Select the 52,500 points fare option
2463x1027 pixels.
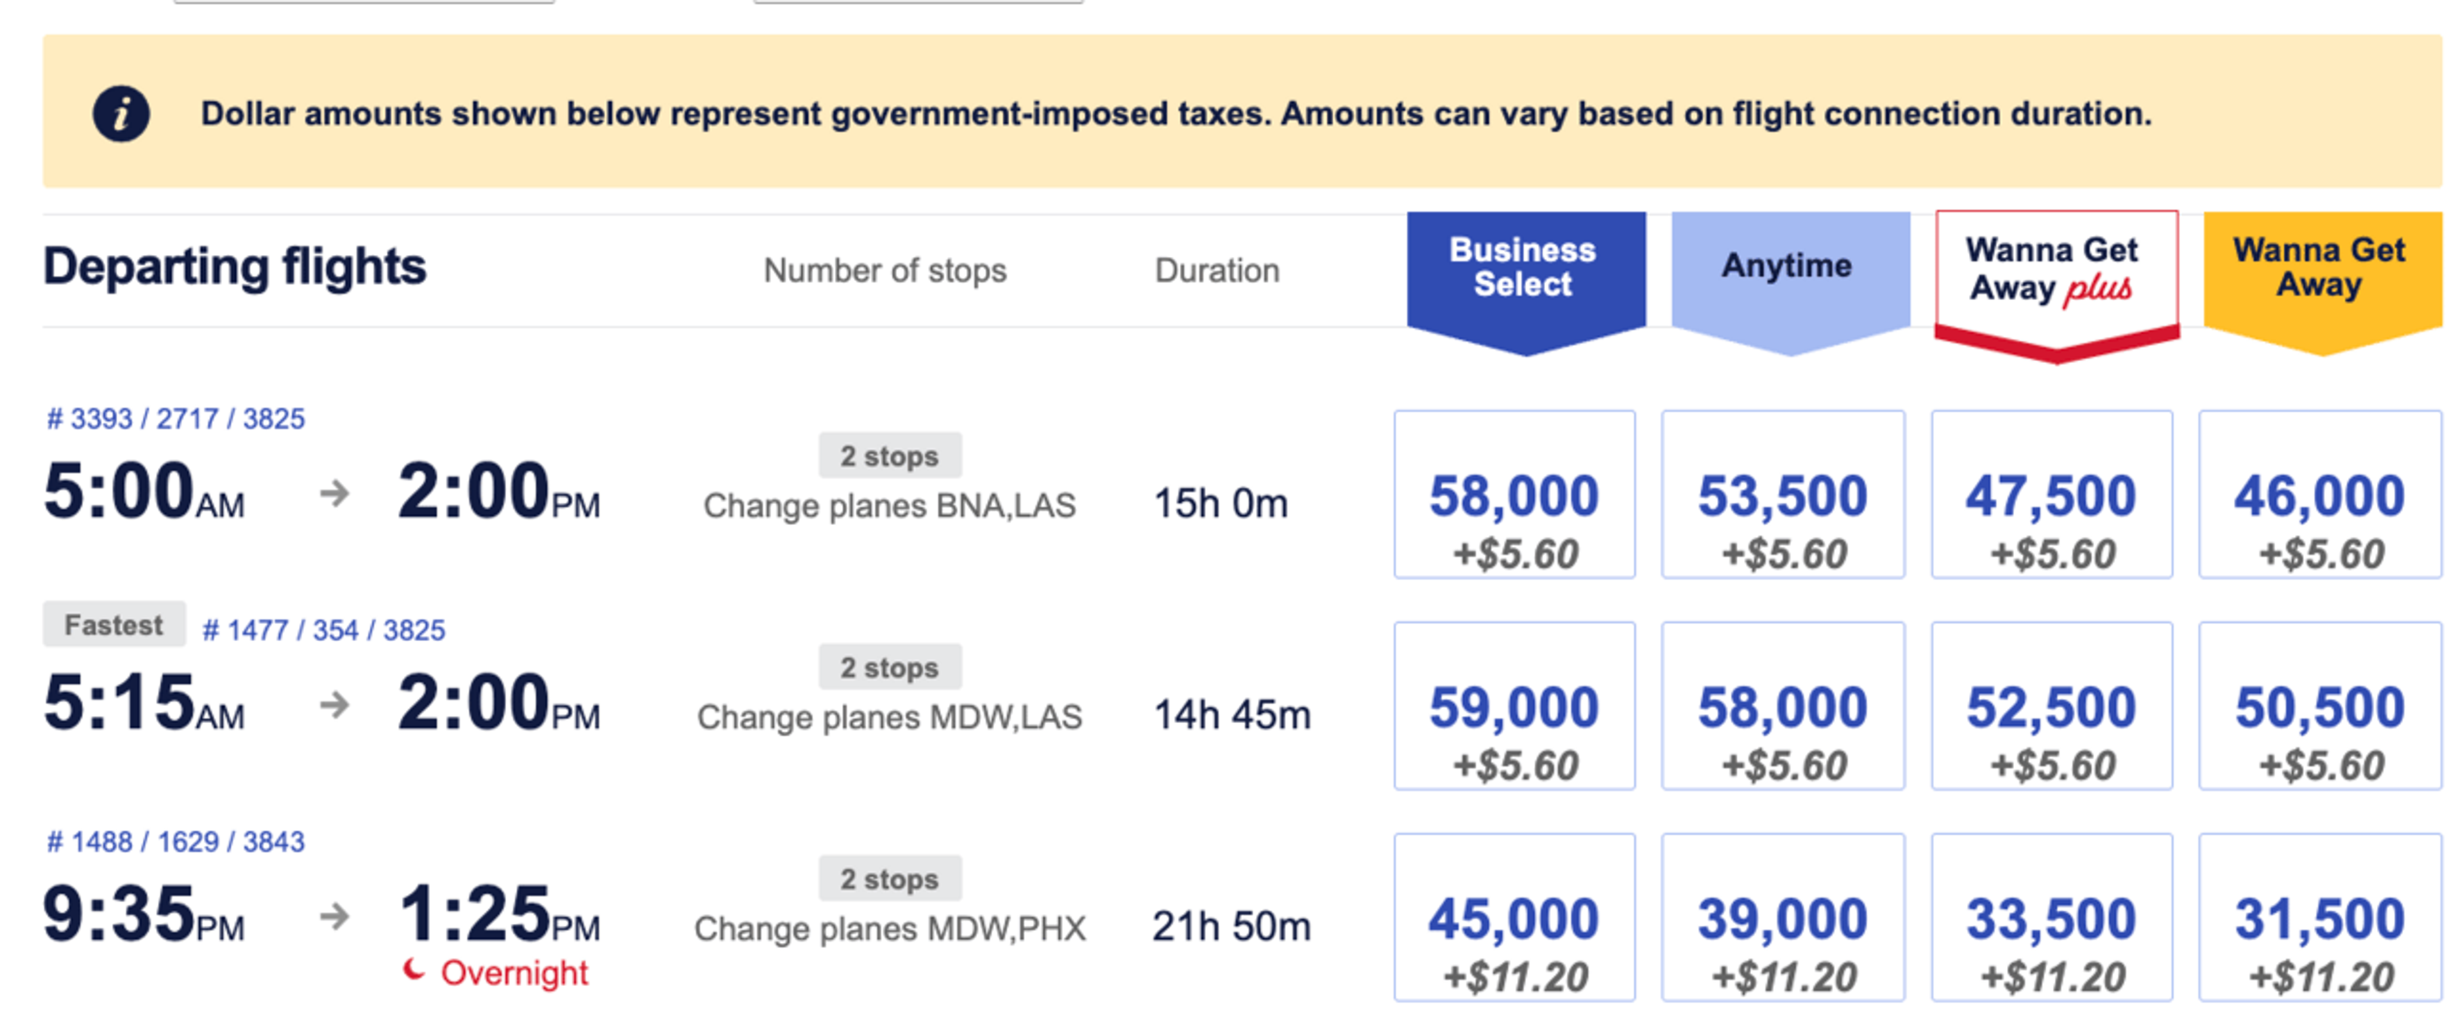pyautogui.click(x=2052, y=706)
